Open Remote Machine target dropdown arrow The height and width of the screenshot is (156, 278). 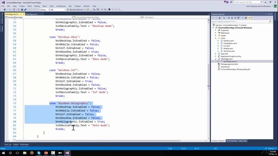tap(84, 10)
